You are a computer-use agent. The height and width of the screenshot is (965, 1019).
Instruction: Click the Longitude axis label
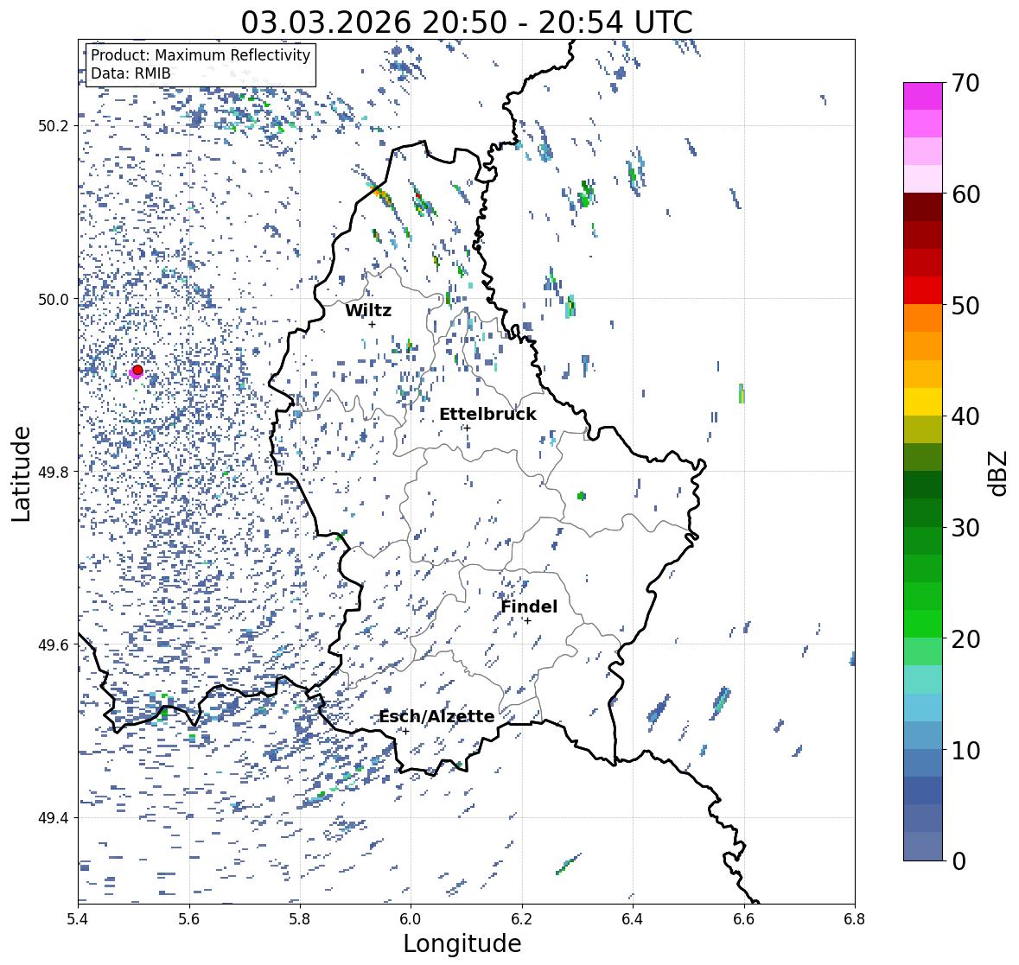(462, 943)
